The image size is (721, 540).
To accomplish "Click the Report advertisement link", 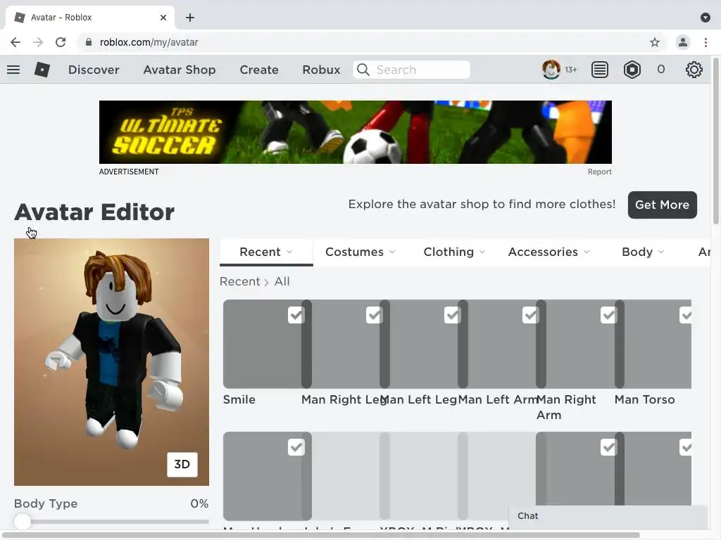I will coord(599,172).
